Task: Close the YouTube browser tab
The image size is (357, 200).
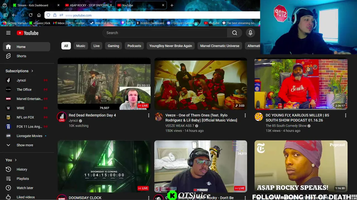Action: pyautogui.click(x=163, y=5)
